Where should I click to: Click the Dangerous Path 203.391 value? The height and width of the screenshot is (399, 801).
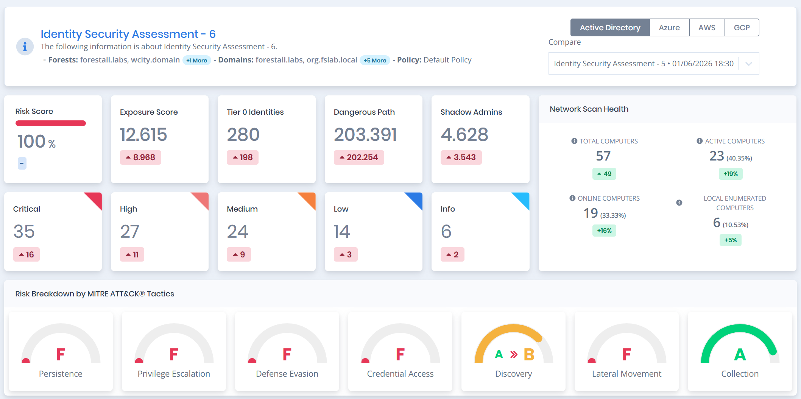365,134
